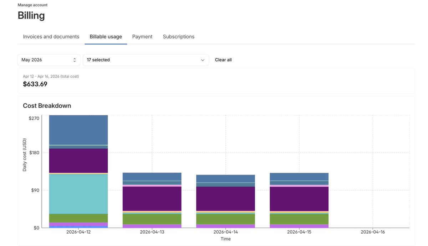Click the green segment of 2026-04-12 bar

tap(78, 218)
